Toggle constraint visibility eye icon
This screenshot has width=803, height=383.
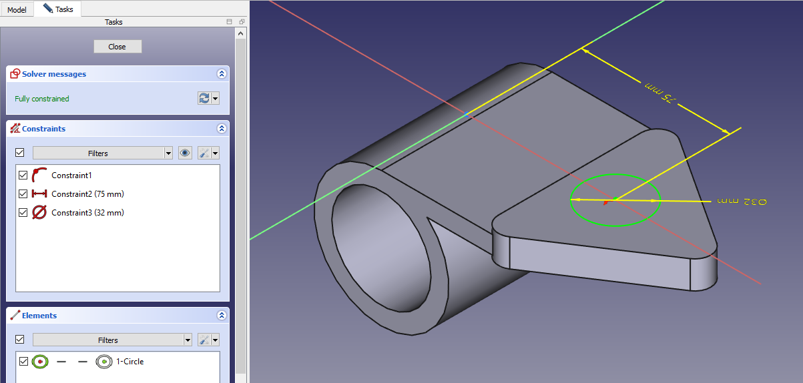186,153
